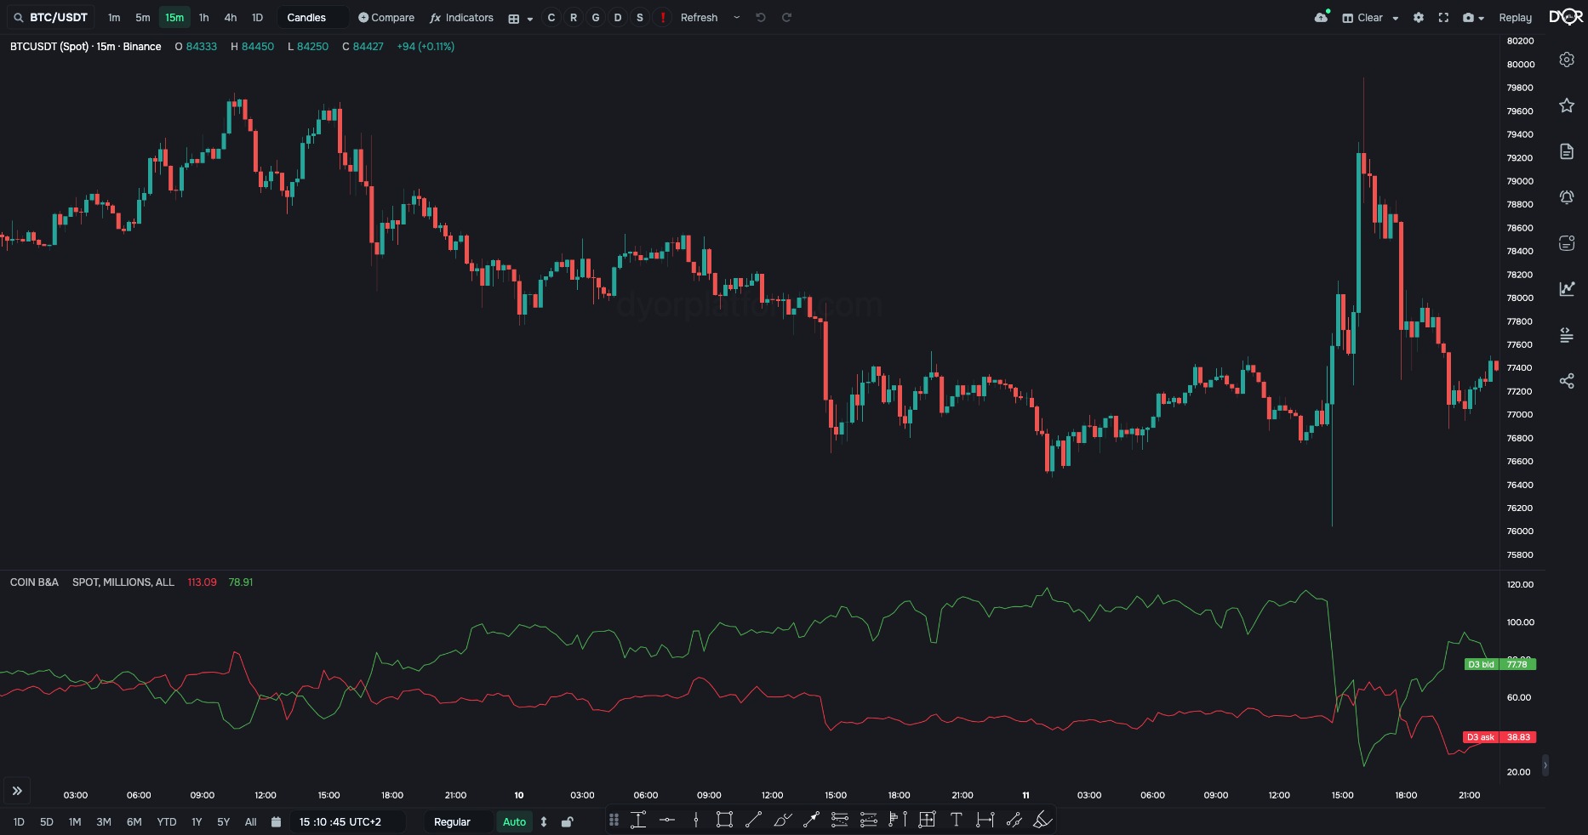The height and width of the screenshot is (835, 1588).
Task: Click the Refresh button
Action: (700, 18)
